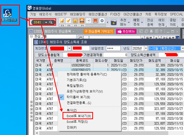Viewport: 184px width, 135px height.
Task: Click the 종목코드 column header
Action: point(82,61)
